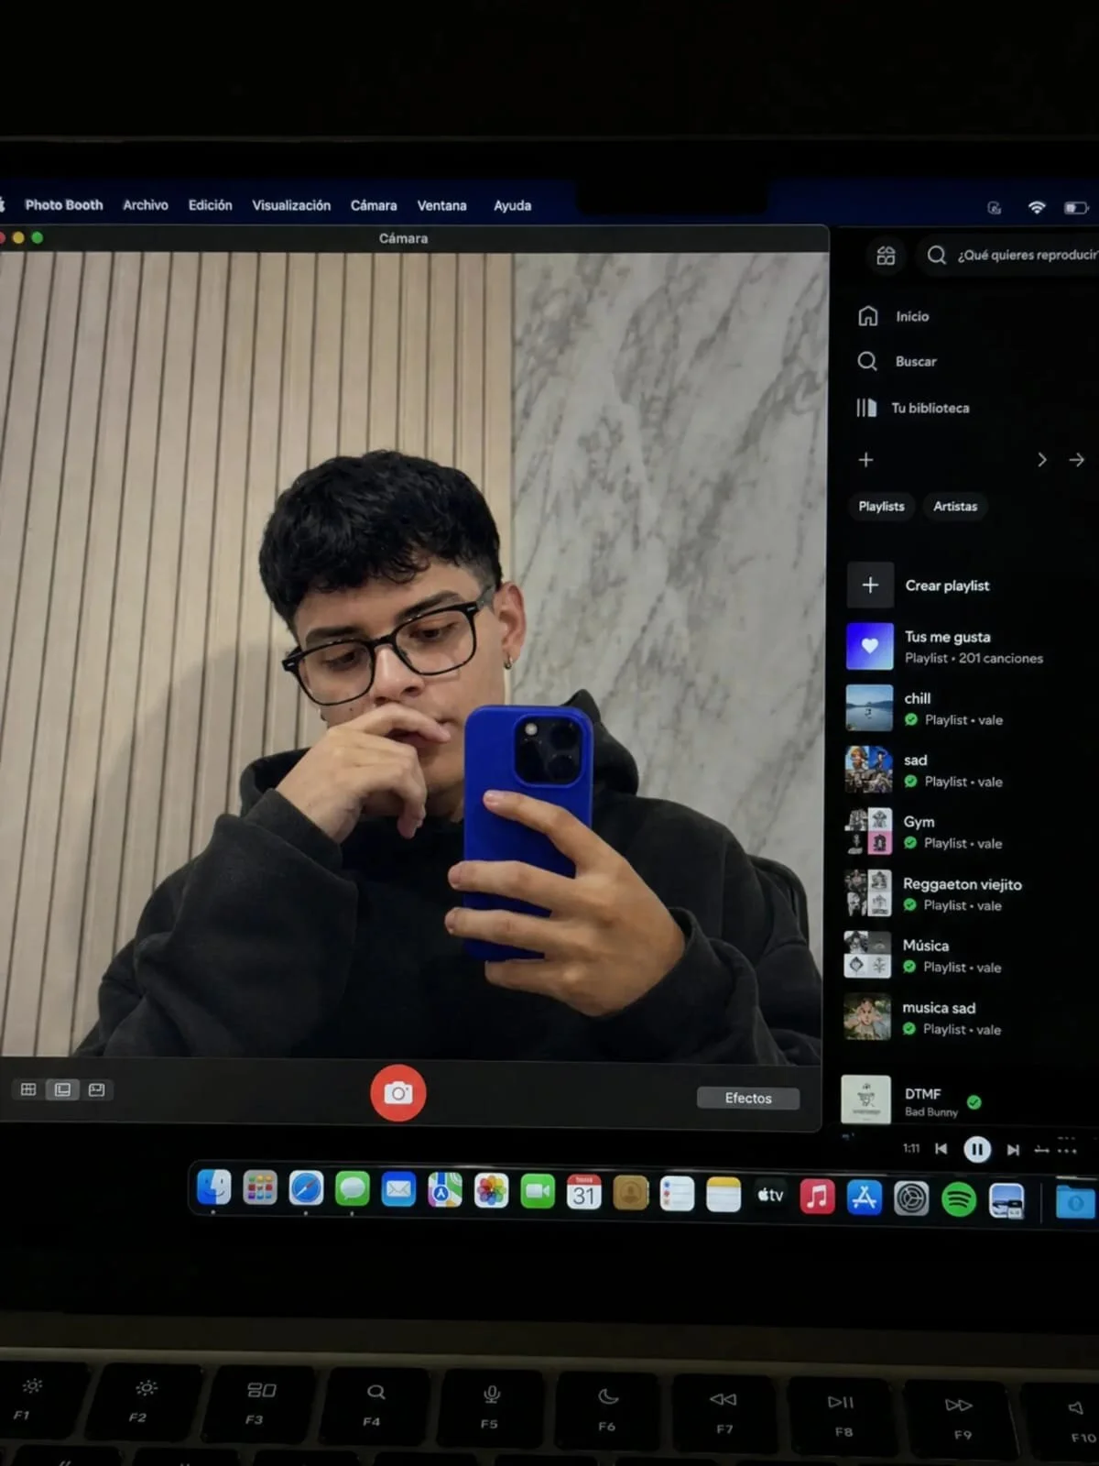The image size is (1099, 1466).
Task: Filter library by Artistas chip
Action: [955, 506]
